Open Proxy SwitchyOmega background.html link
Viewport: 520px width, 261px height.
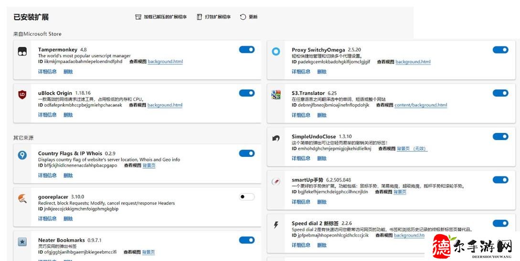coord(413,62)
